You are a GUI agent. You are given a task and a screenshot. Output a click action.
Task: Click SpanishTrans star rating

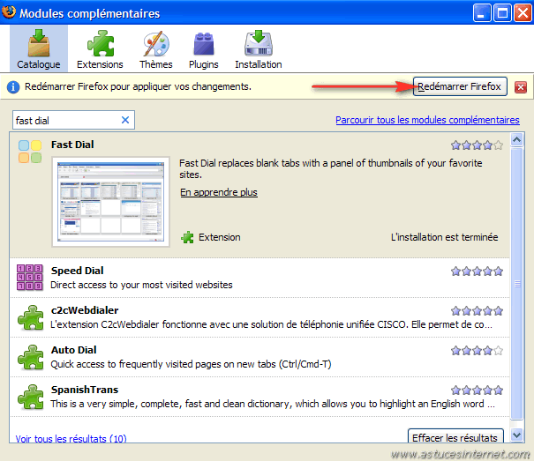pyautogui.click(x=477, y=390)
